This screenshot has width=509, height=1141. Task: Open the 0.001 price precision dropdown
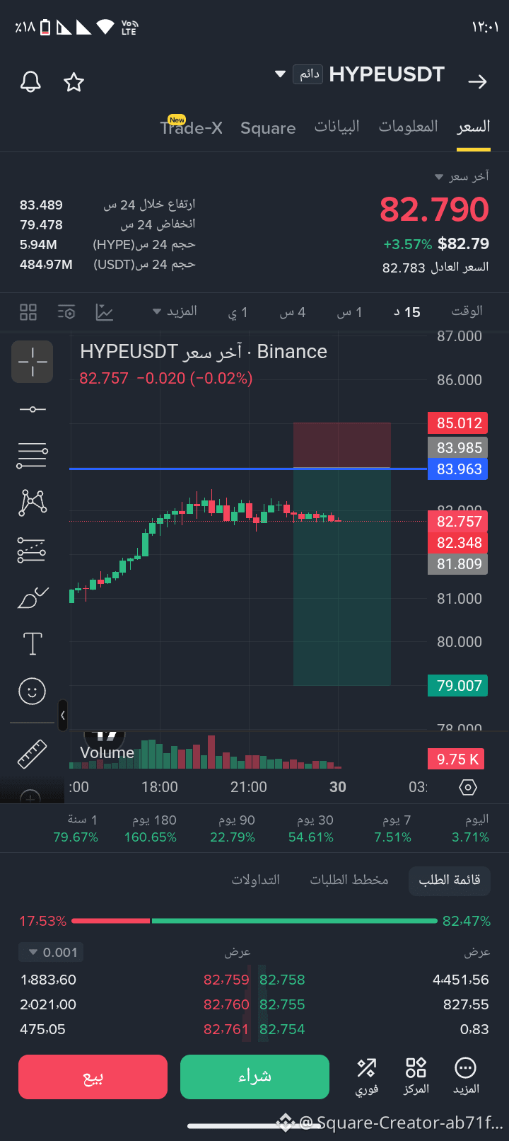[x=51, y=952]
